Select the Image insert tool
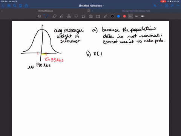Image resolution: width=181 pixels, height=136 pixels. pos(83,16)
